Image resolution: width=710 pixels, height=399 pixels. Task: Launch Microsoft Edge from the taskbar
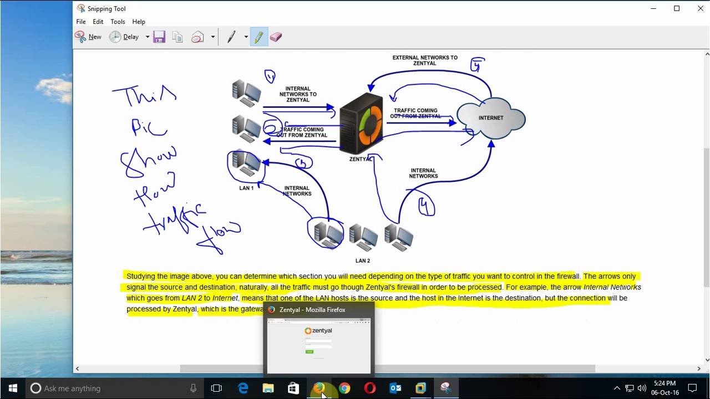pos(243,388)
